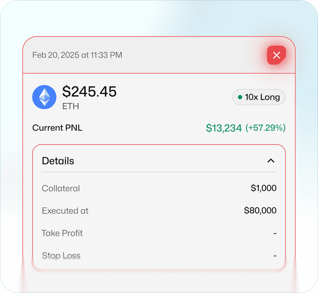Collapse the Details section chevron
The image size is (318, 293).
pos(271,161)
